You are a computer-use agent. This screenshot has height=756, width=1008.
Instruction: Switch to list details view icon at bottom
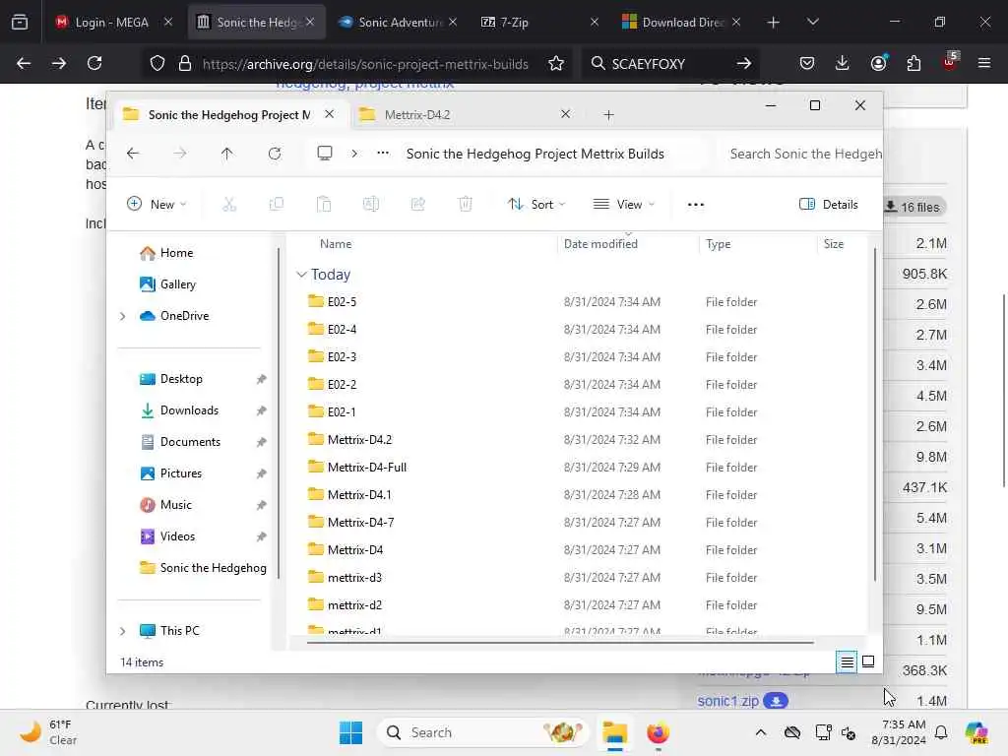click(847, 661)
